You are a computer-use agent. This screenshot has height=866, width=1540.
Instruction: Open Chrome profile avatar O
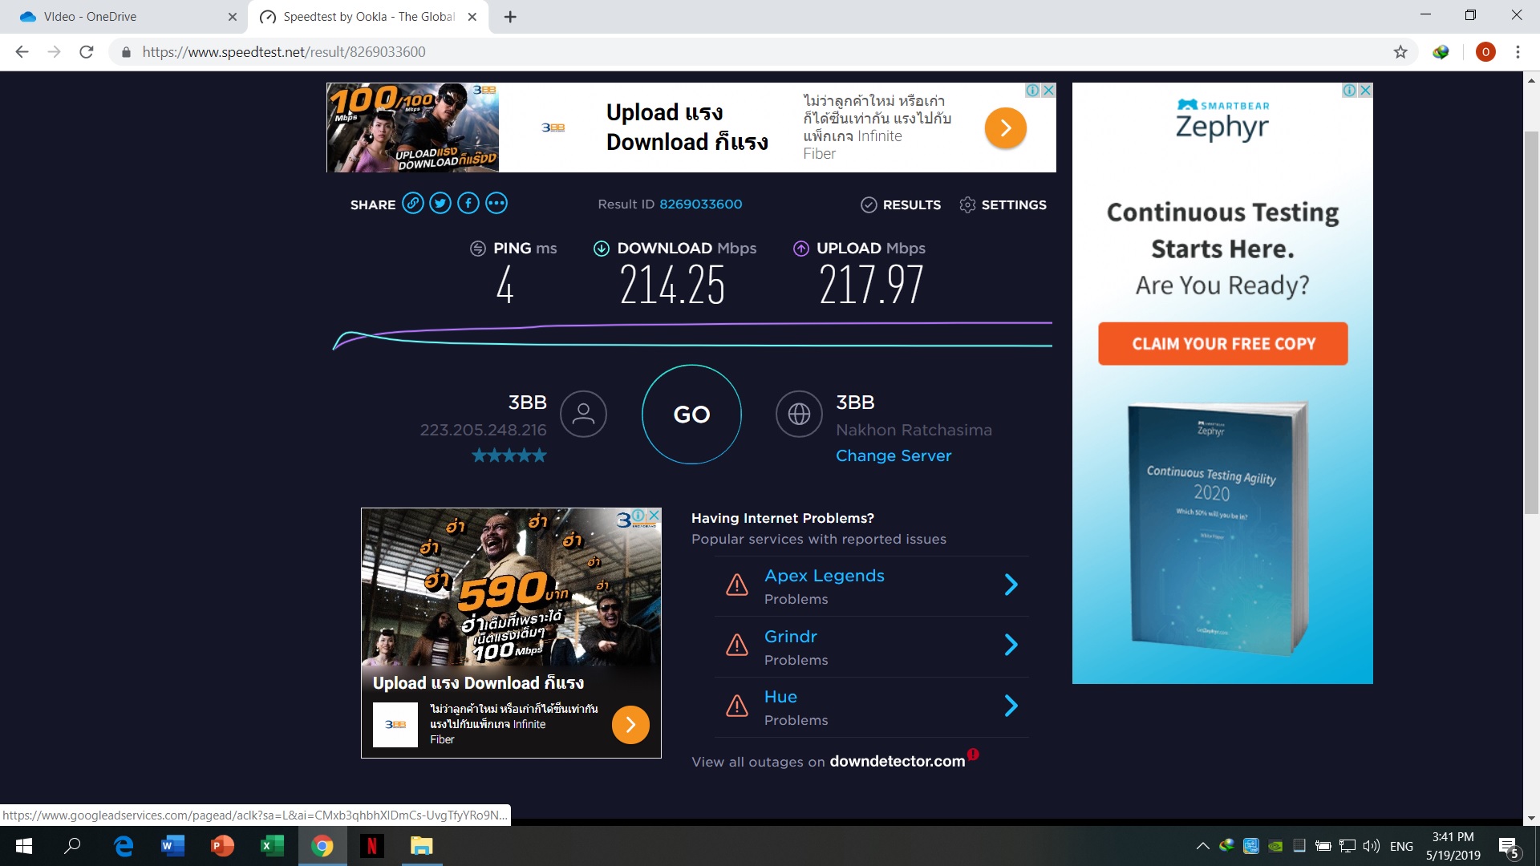(1485, 52)
